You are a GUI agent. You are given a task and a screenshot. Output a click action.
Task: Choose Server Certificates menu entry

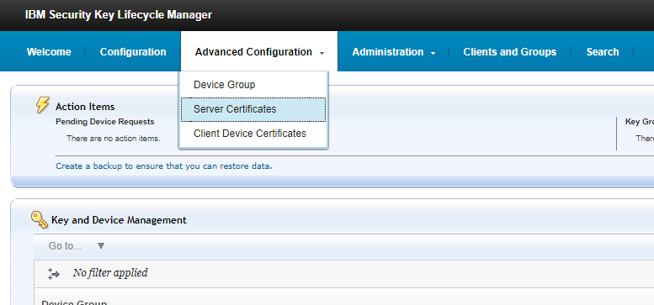pyautogui.click(x=253, y=109)
